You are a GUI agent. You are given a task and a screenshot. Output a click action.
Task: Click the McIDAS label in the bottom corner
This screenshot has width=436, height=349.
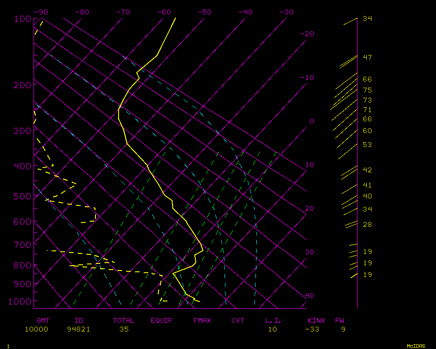coord(416,346)
